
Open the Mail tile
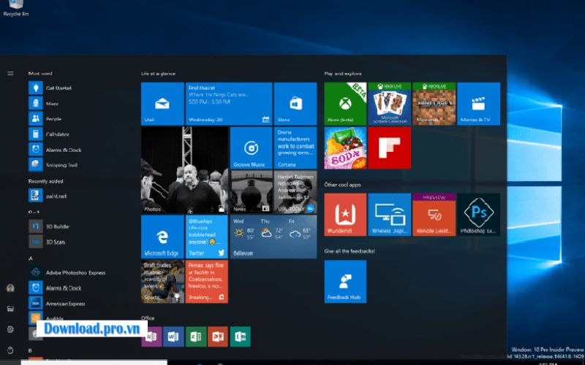[x=162, y=104]
